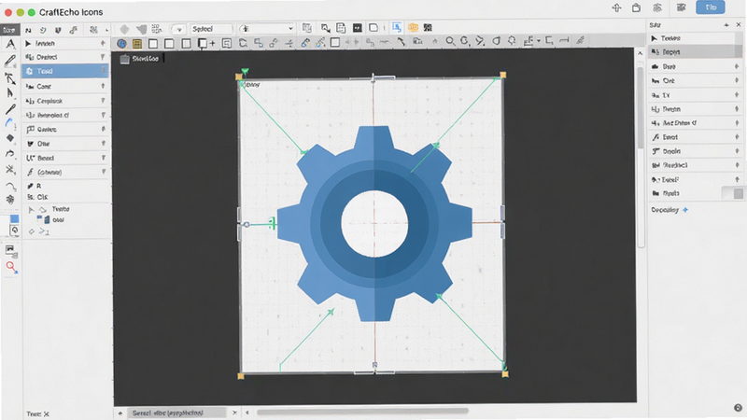Click the top-left orange artboard corner handle

click(x=239, y=77)
